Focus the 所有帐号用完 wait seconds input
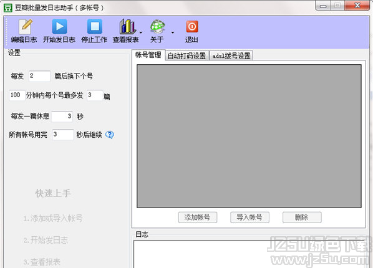 click(x=63, y=135)
